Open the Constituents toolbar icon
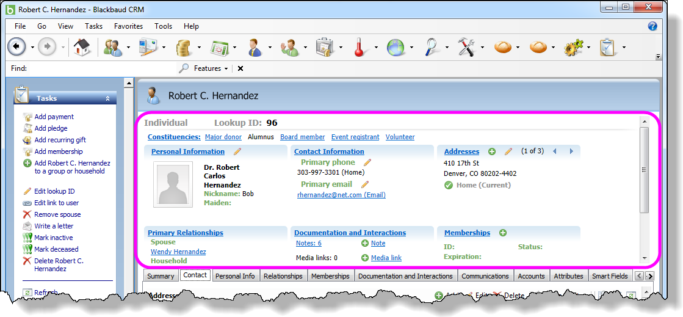This screenshot has width=683, height=317. point(113,46)
